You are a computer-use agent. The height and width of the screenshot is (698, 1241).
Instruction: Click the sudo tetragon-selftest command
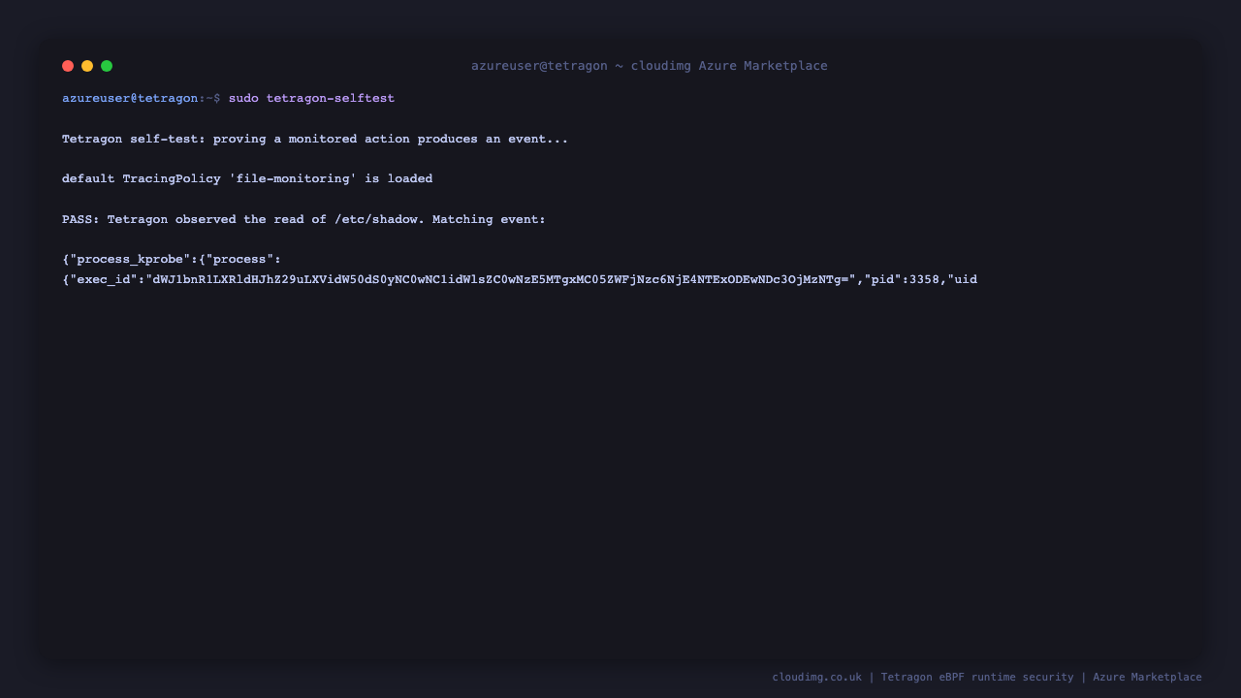point(311,99)
